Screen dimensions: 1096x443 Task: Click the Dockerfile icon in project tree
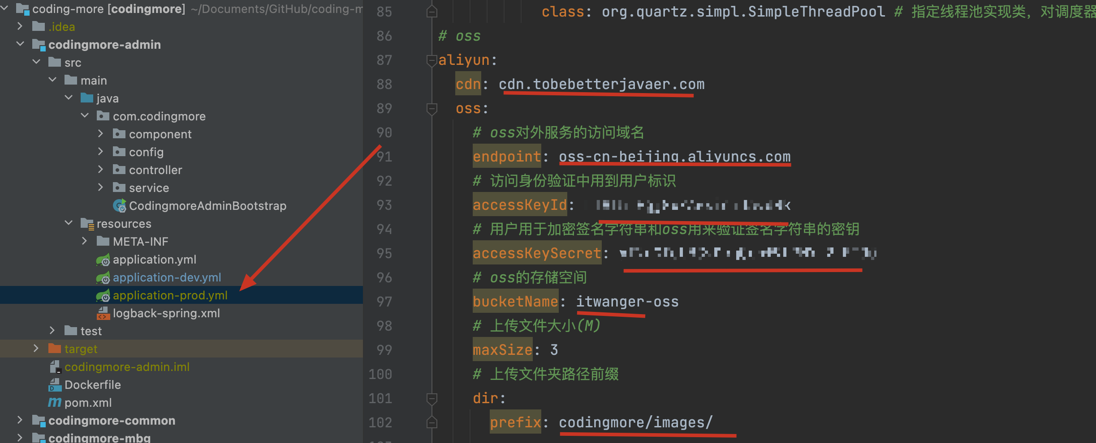tap(55, 385)
